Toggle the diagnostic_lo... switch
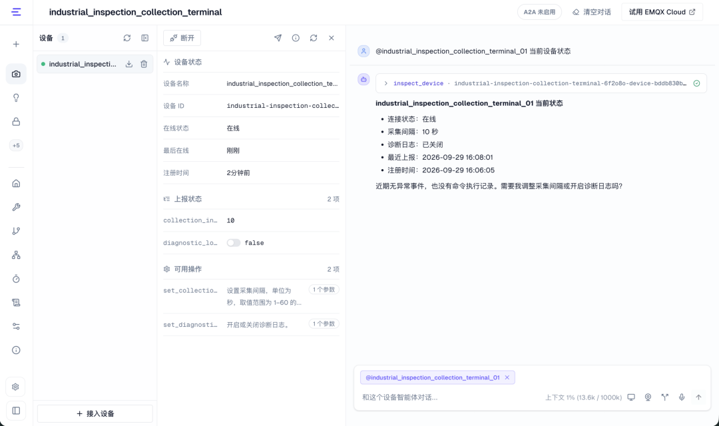Viewport: 719px width, 426px height. click(x=234, y=243)
